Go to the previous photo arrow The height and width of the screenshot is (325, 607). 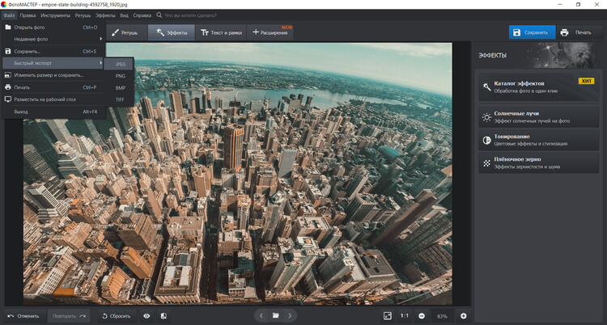pyautogui.click(x=261, y=315)
